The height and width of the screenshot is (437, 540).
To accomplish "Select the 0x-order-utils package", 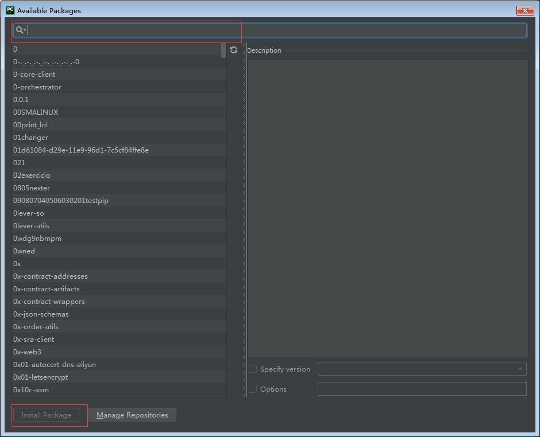I will (x=119, y=327).
